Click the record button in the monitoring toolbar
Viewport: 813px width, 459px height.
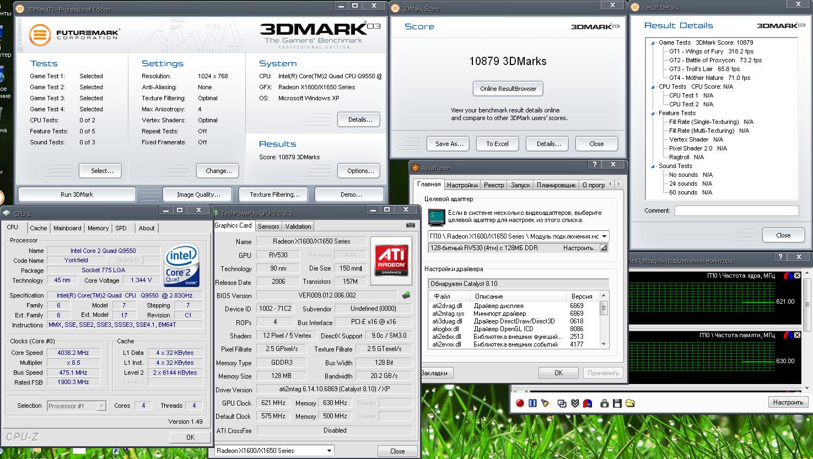520,403
